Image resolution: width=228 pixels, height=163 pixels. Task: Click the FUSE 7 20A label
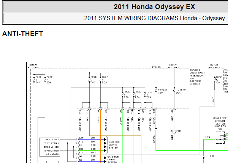[49, 80]
